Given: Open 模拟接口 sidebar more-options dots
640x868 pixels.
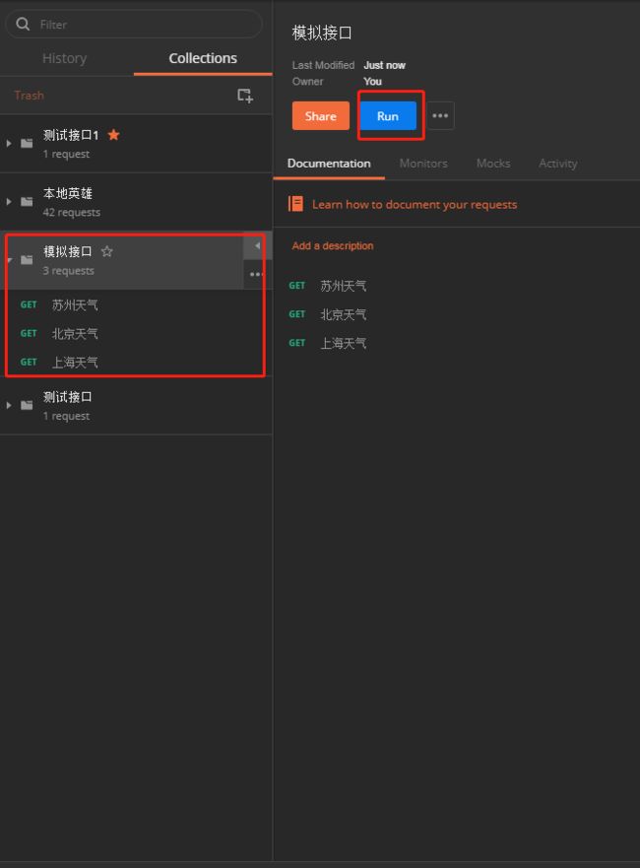Looking at the screenshot, I should [255, 275].
